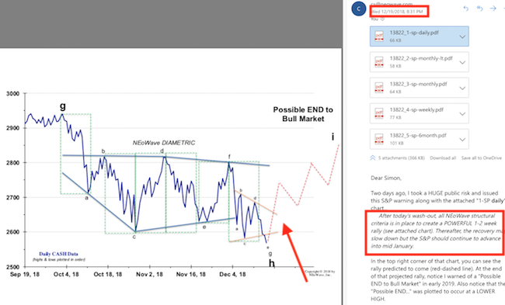Click the "Sep 19, 18" x-axis date
The width and height of the screenshot is (505, 305).
(25, 275)
